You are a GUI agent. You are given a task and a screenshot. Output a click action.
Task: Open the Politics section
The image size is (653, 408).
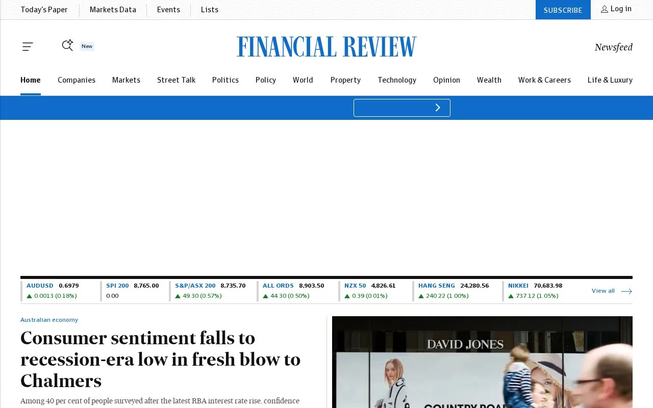(225, 80)
